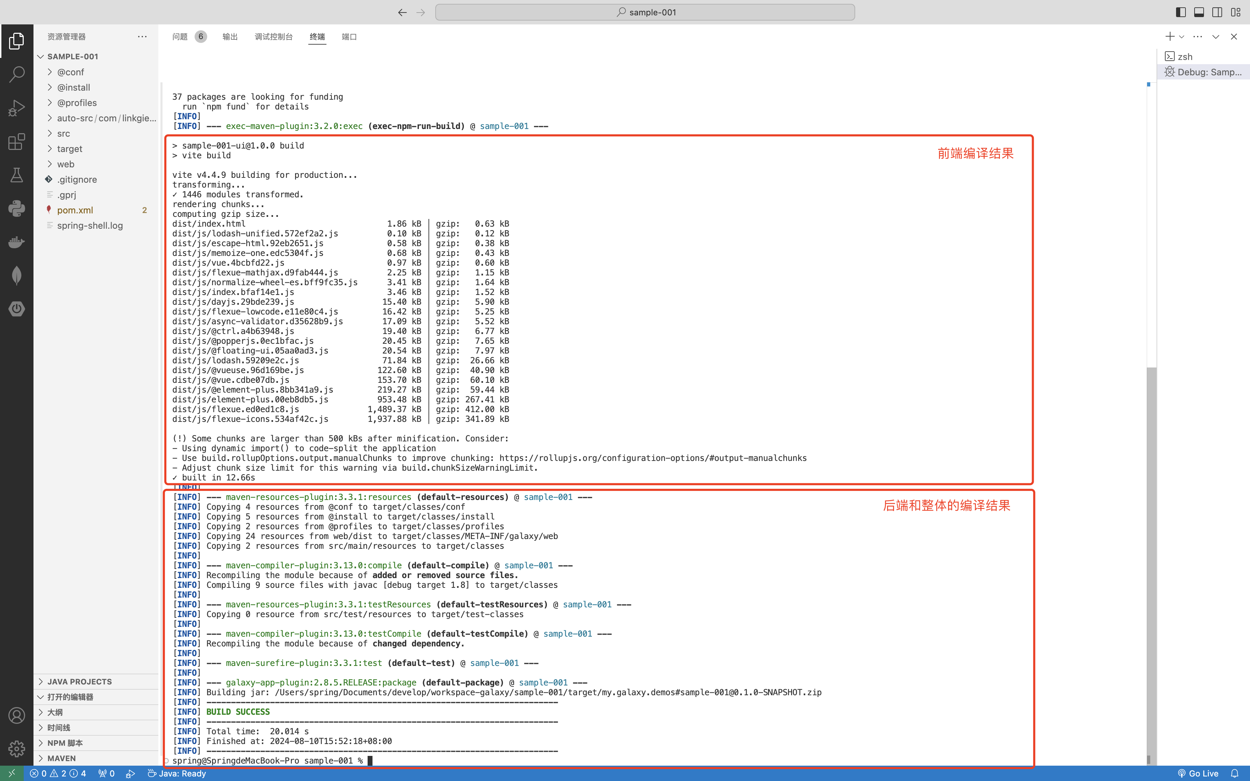Screen dimensions: 1250x781
Task: Open the Search view in activity bar
Action: (x=16, y=74)
